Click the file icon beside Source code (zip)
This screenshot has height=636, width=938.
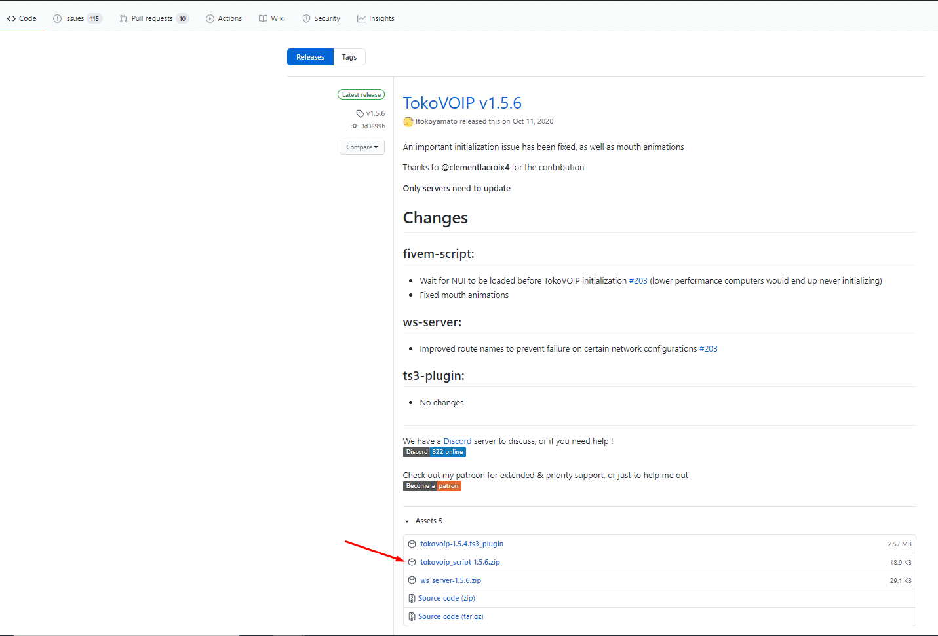(412, 599)
